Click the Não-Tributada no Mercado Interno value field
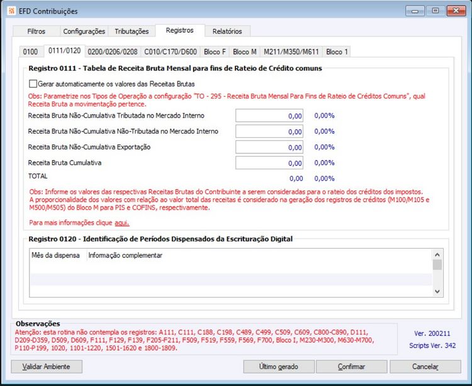Image resolution: width=472 pixels, height=386 pixels. coord(269,132)
